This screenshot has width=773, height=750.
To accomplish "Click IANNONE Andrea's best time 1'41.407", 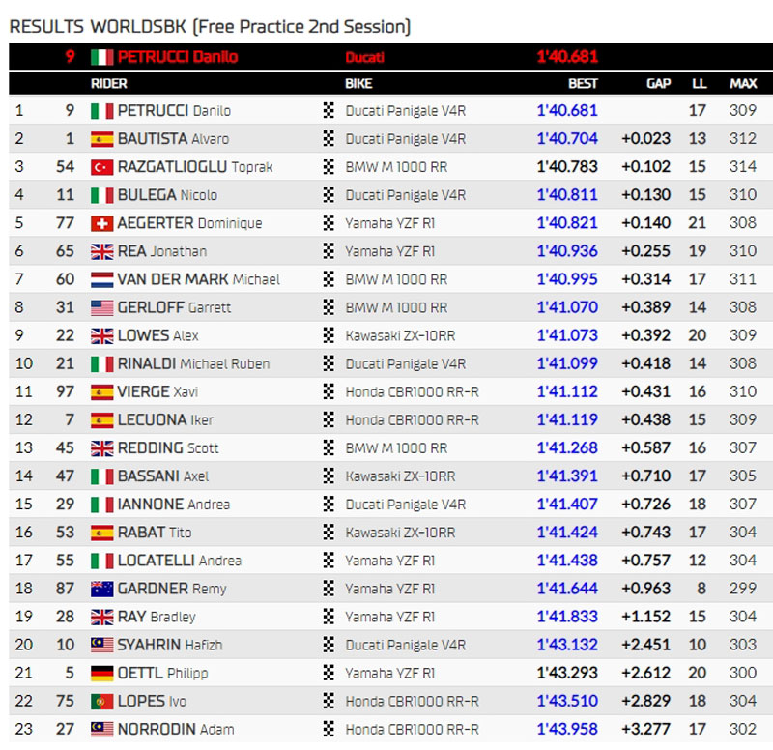I will click(x=567, y=504).
